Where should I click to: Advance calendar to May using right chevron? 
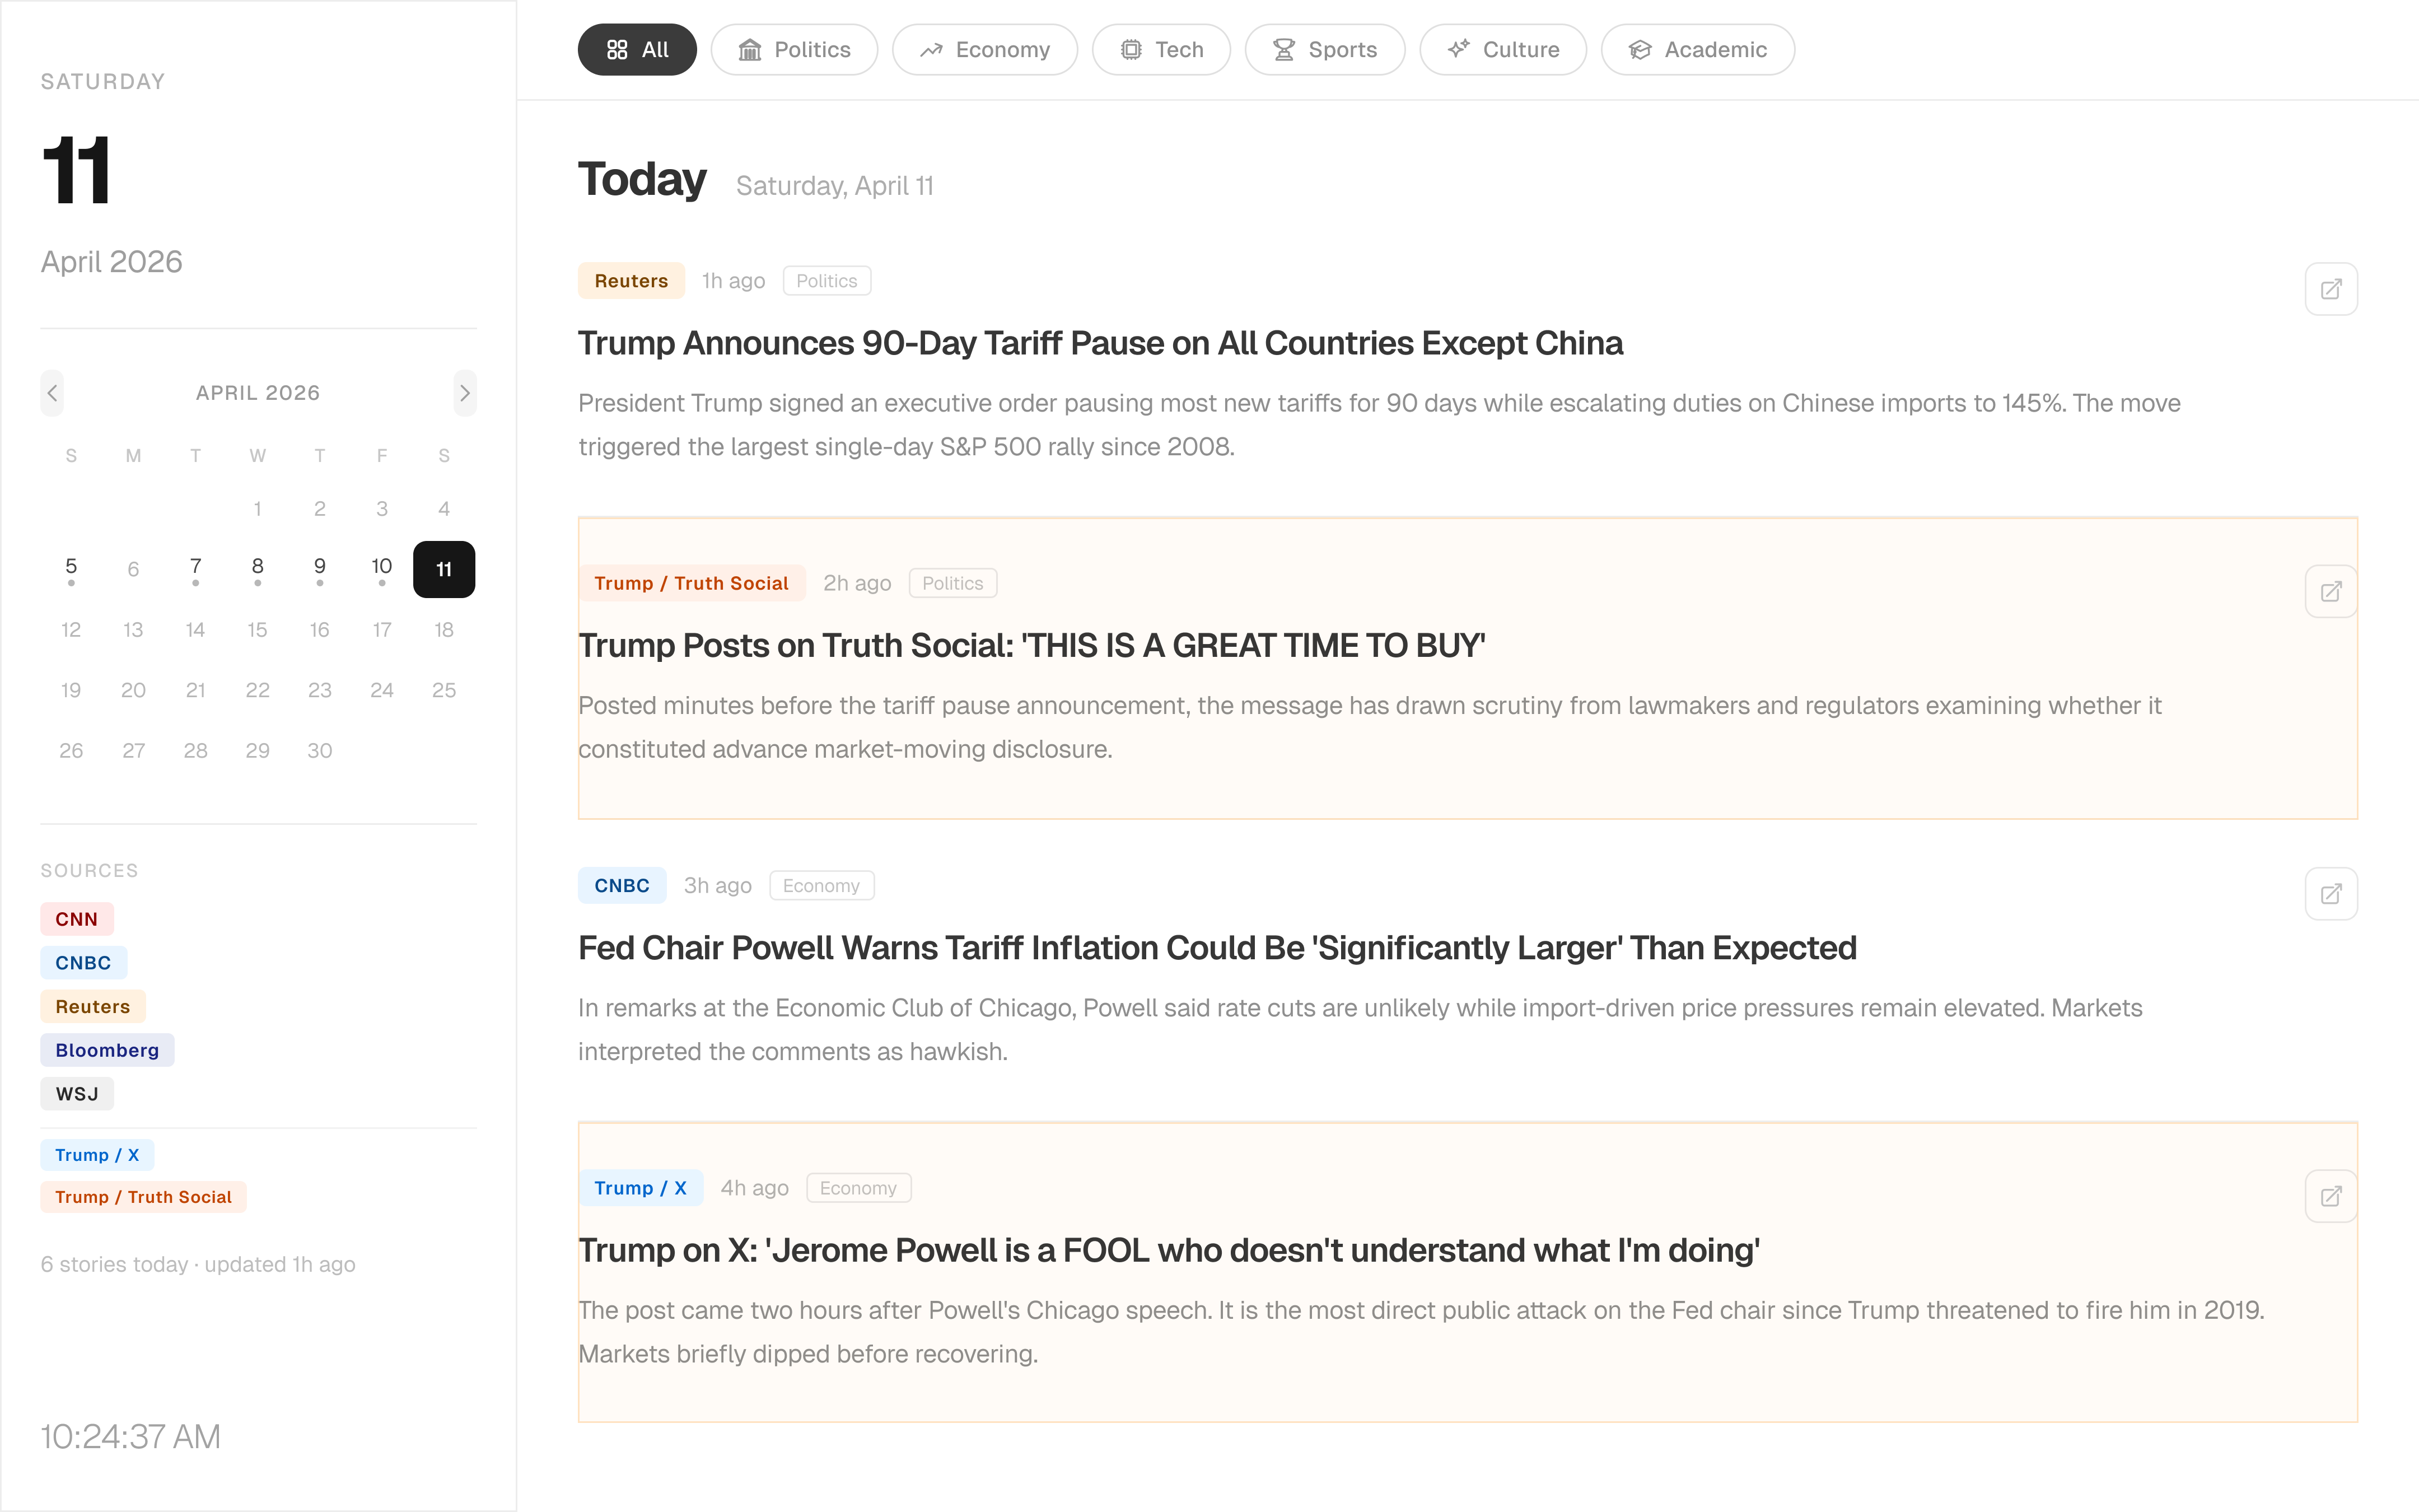pyautogui.click(x=465, y=393)
